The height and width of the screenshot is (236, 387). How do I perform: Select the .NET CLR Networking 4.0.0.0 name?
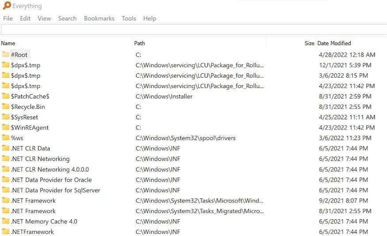pos(50,169)
